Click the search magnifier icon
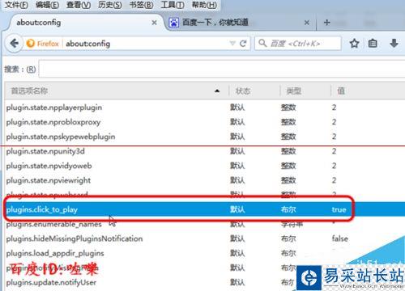 click(x=262, y=43)
